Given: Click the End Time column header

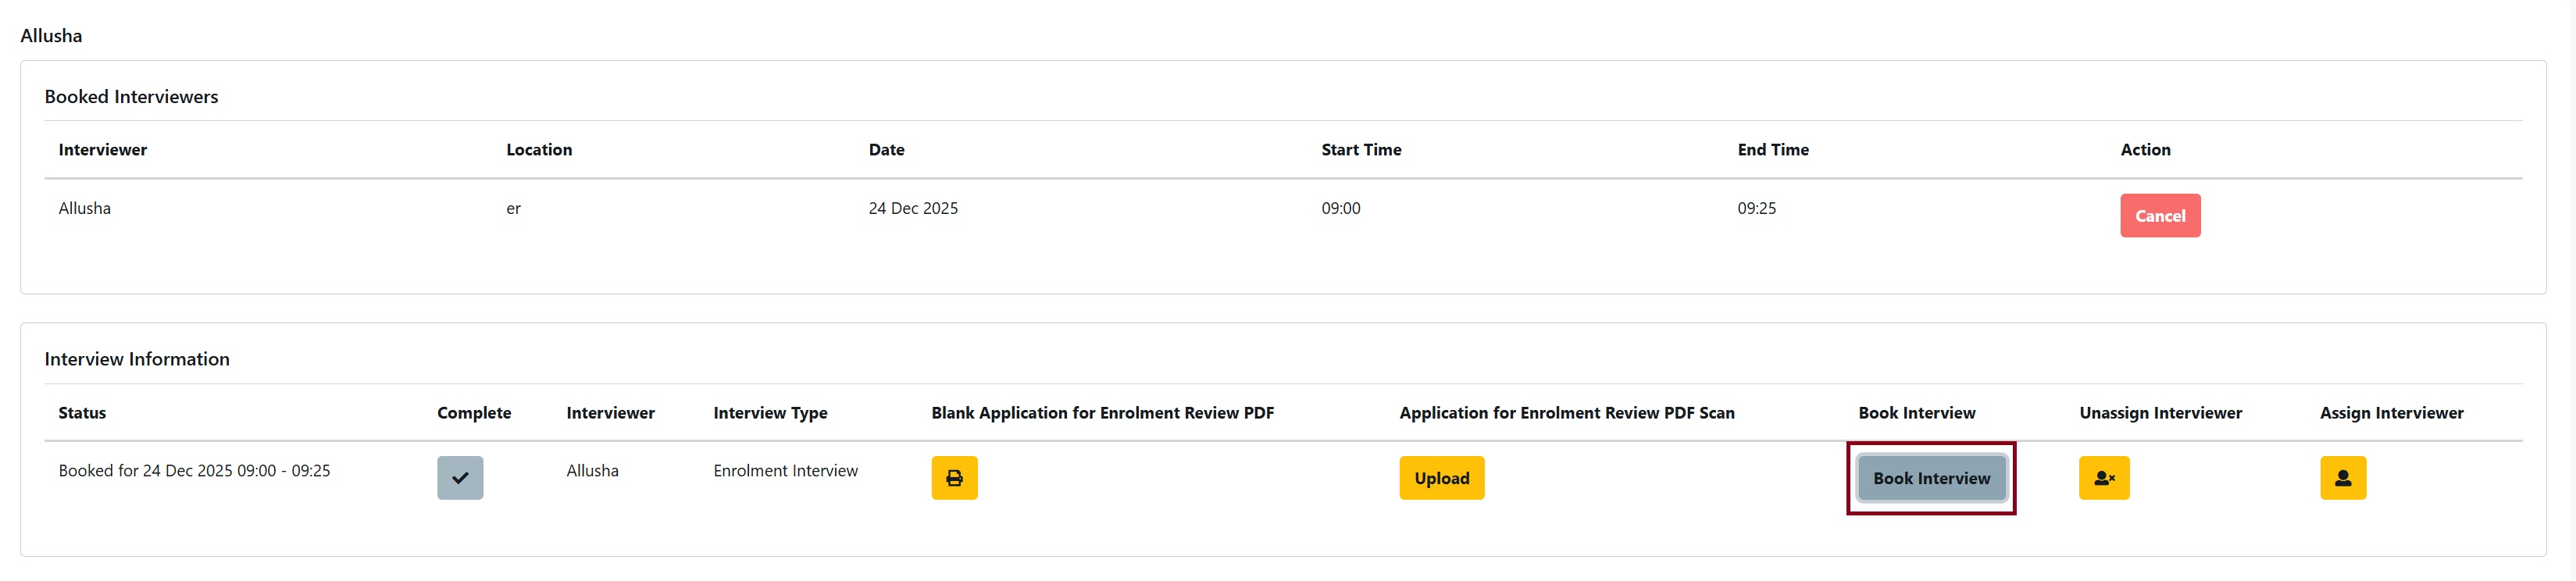Looking at the screenshot, I should coord(1772,150).
